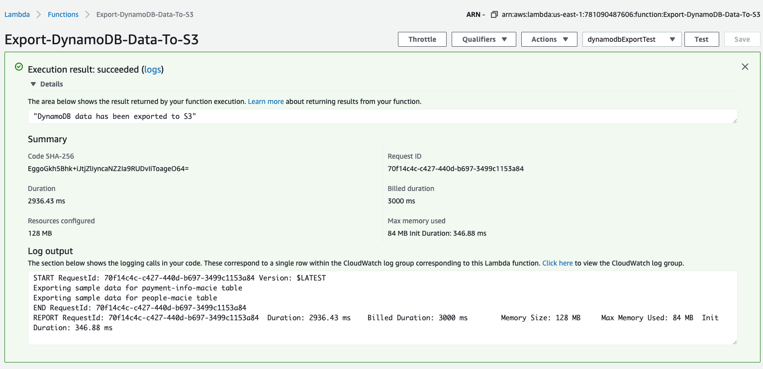Image resolution: width=763 pixels, height=369 pixels.
Task: Click the payment-info-macie table log line
Action: tap(138, 288)
